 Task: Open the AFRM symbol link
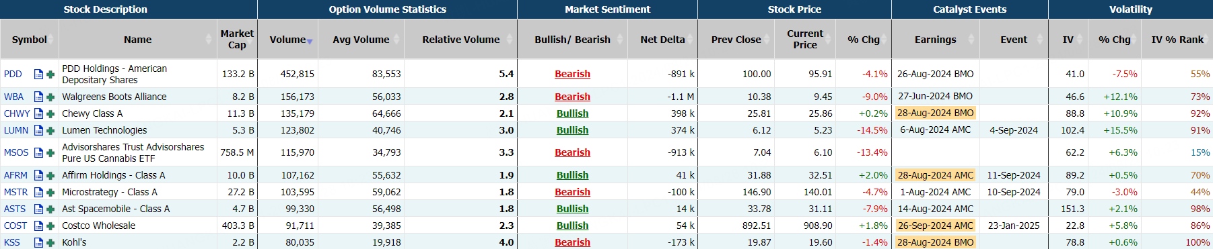[x=15, y=175]
